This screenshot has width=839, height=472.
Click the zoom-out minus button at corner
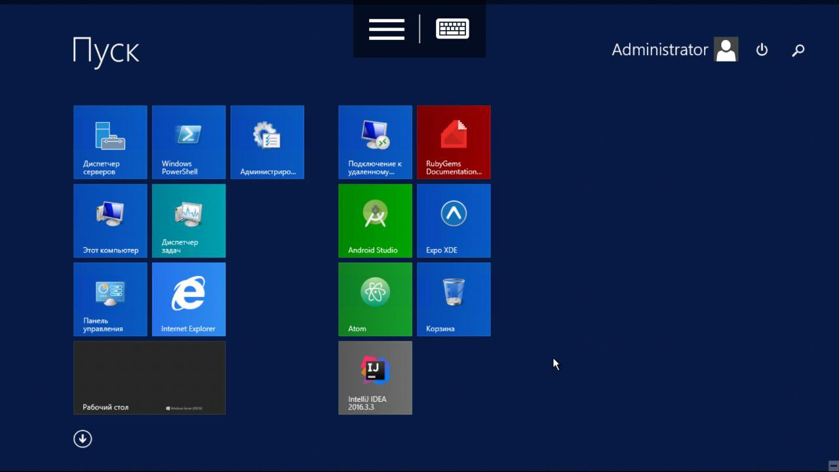833,465
